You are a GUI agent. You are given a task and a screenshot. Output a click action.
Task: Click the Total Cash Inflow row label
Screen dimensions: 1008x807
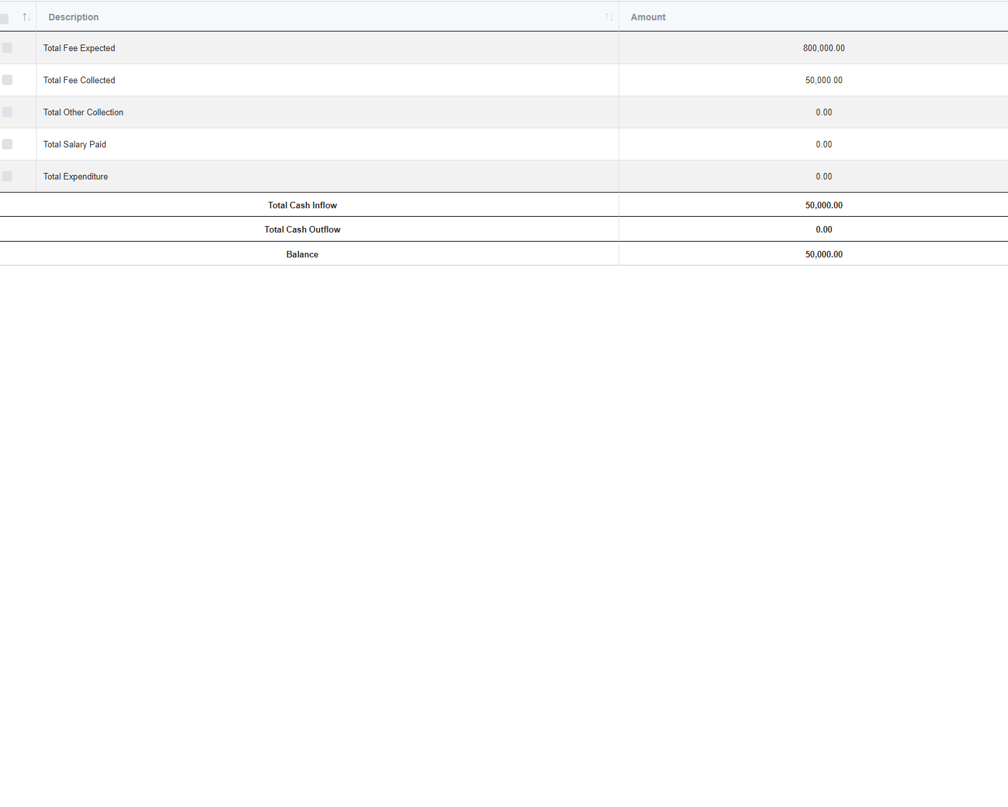[x=302, y=205]
